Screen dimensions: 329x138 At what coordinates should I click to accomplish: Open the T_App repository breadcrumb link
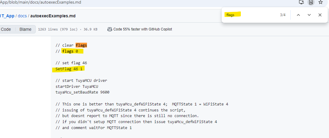point(7,16)
